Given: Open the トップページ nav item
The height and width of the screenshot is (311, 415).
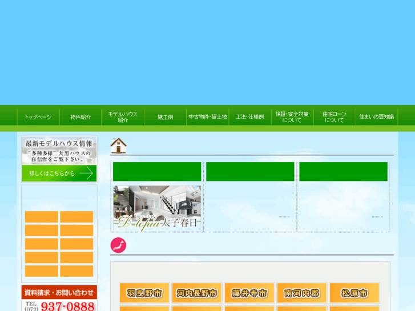Looking at the screenshot, I should (38, 117).
